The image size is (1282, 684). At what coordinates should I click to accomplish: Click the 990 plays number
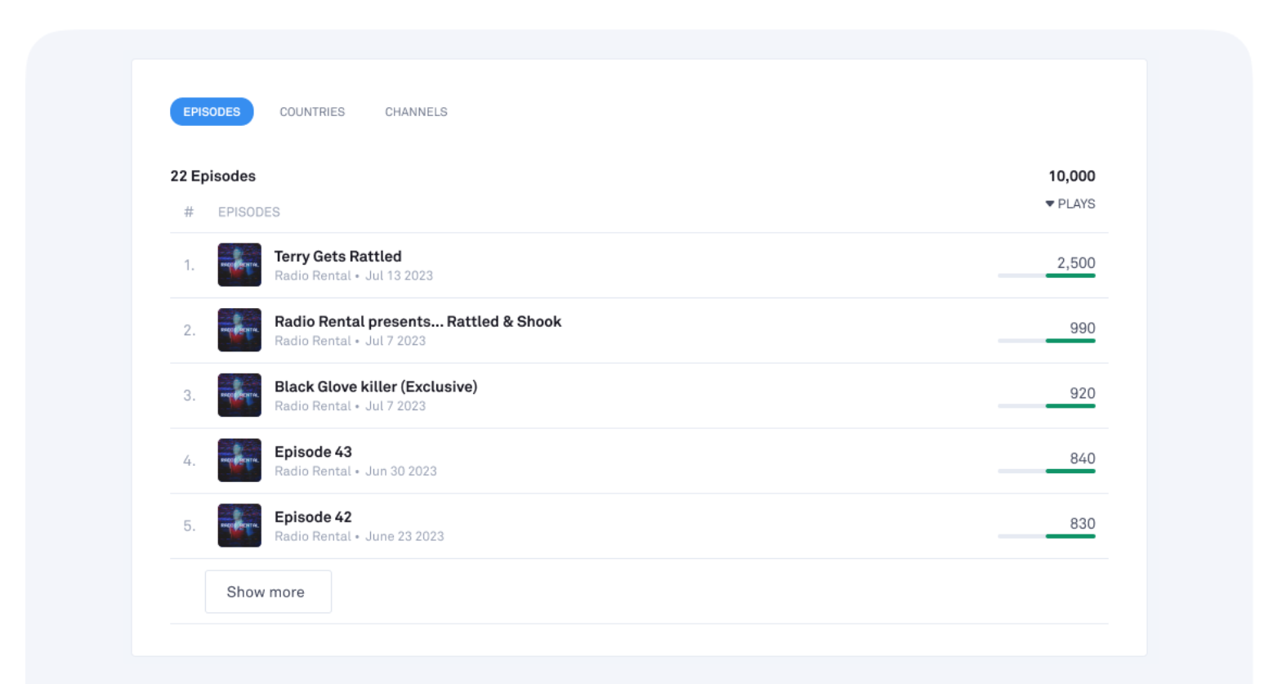(x=1083, y=329)
